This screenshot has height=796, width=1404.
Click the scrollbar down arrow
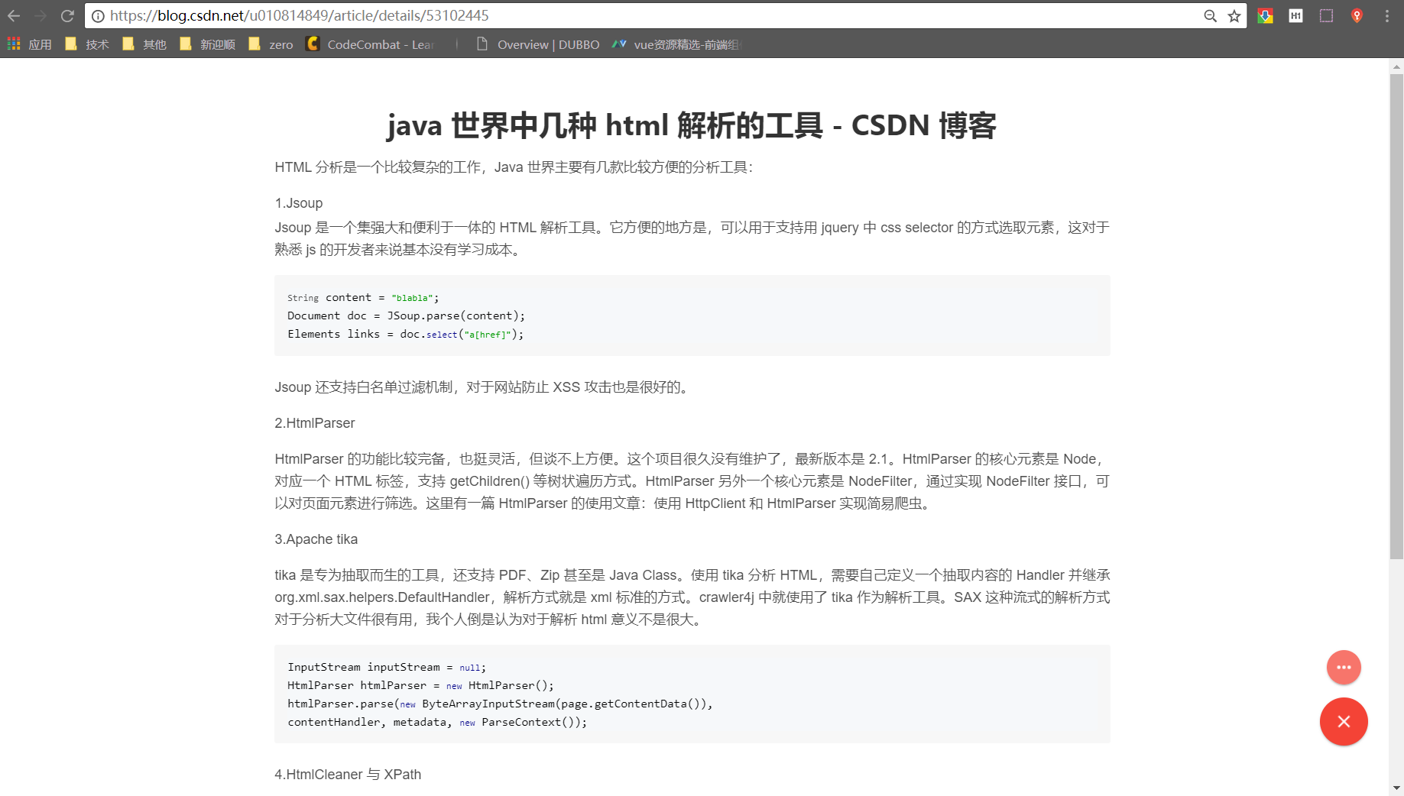1396,788
